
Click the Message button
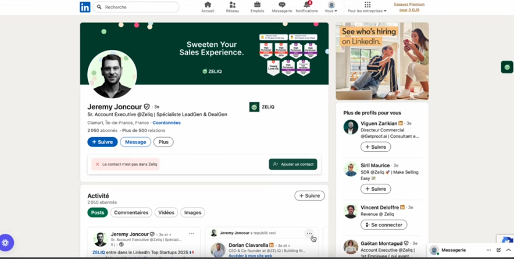click(135, 142)
